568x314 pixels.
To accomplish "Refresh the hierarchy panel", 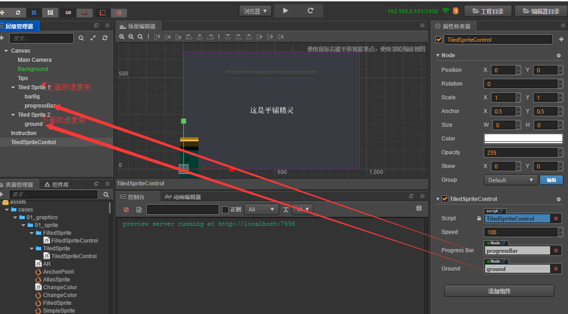I will (105, 38).
